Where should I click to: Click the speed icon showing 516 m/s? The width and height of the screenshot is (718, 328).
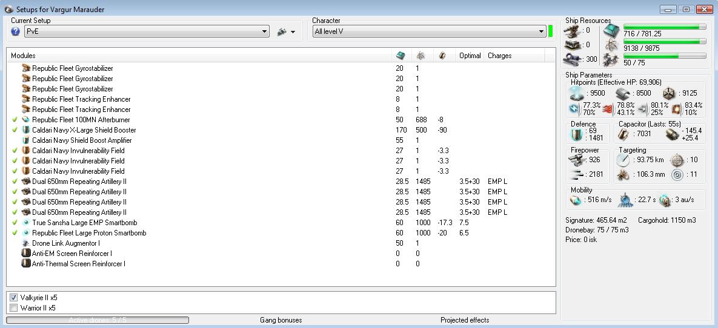(576, 200)
